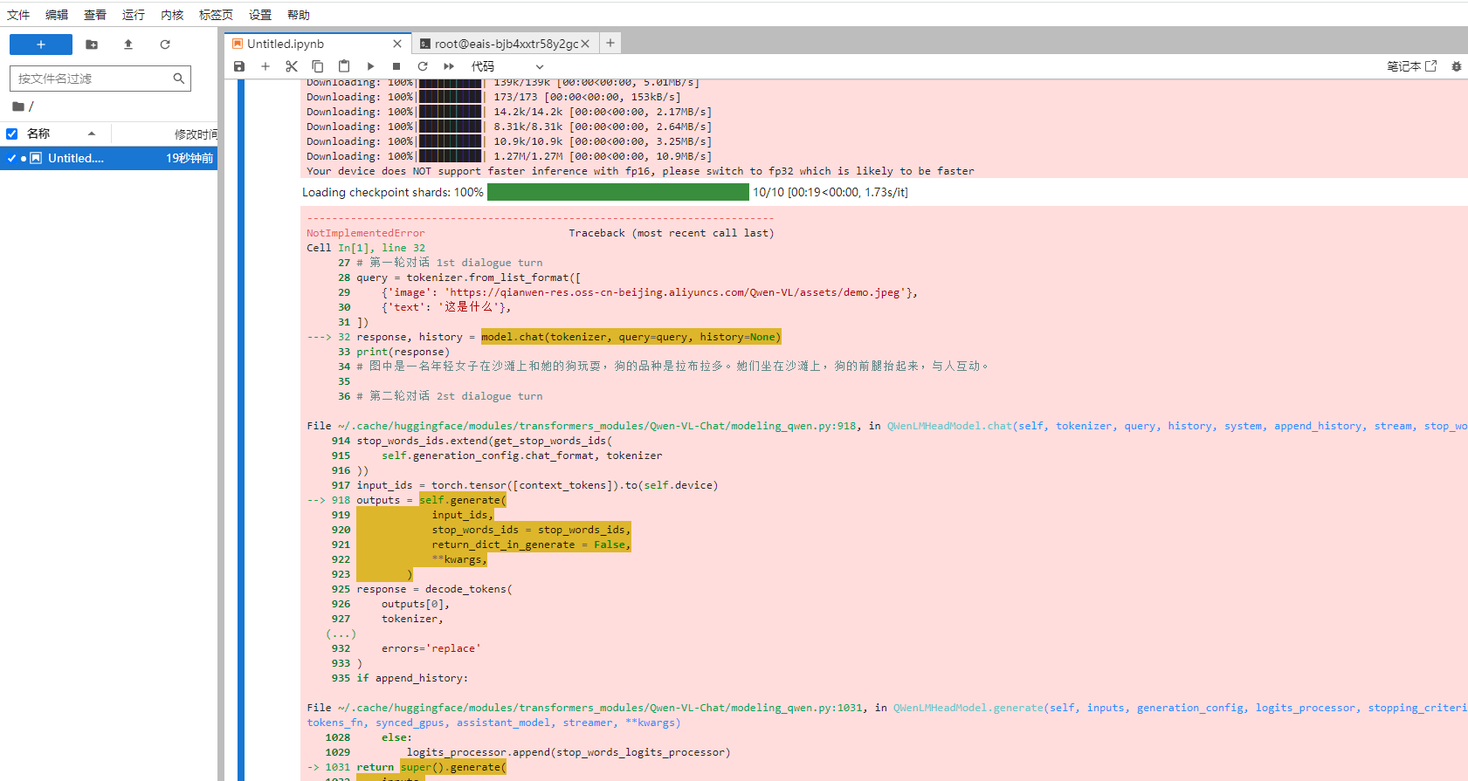
Task: Open notebook in new window link
Action: coord(1411,66)
